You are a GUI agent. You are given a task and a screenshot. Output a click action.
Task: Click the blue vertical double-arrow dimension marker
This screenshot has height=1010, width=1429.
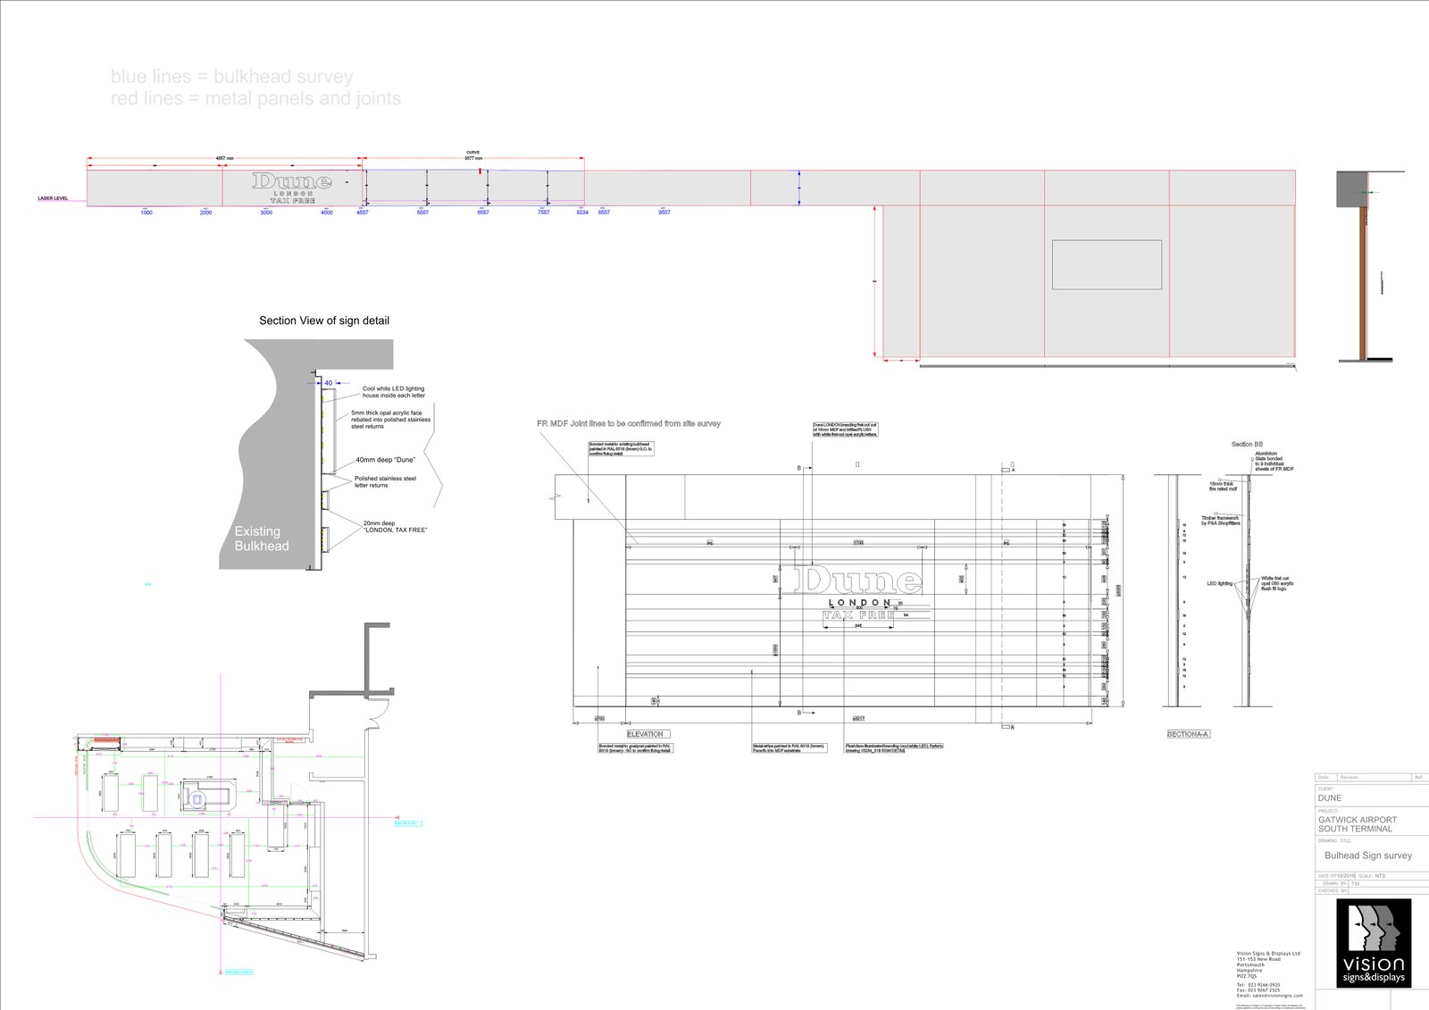pyautogui.click(x=799, y=188)
